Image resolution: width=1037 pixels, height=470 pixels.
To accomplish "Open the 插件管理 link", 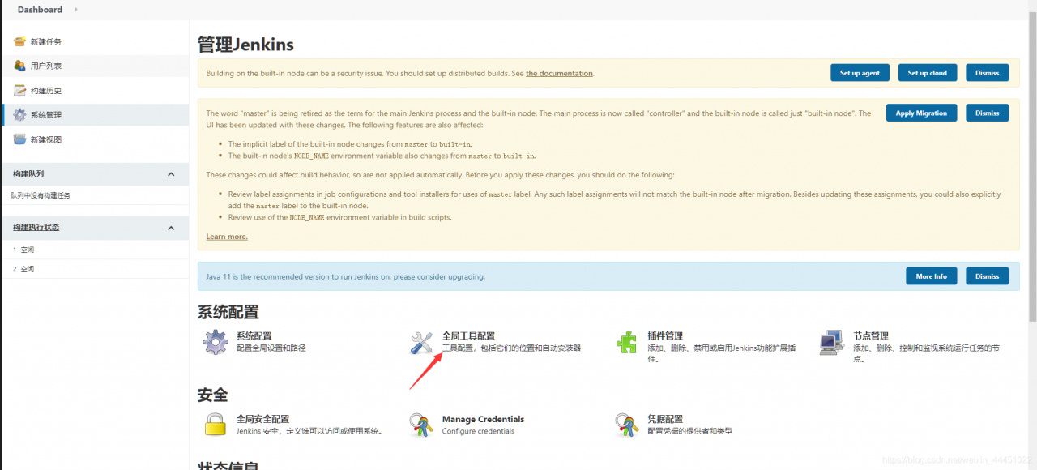I will click(x=665, y=335).
